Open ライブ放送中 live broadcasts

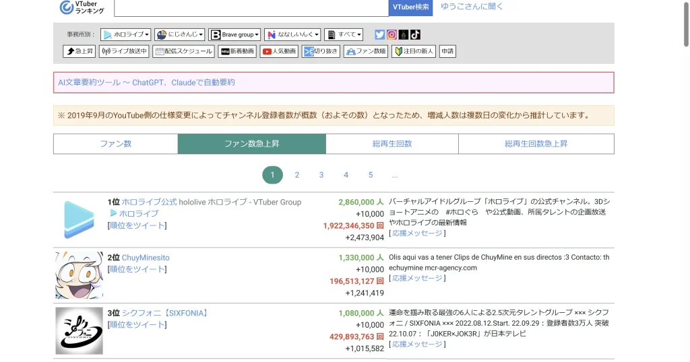(x=124, y=51)
